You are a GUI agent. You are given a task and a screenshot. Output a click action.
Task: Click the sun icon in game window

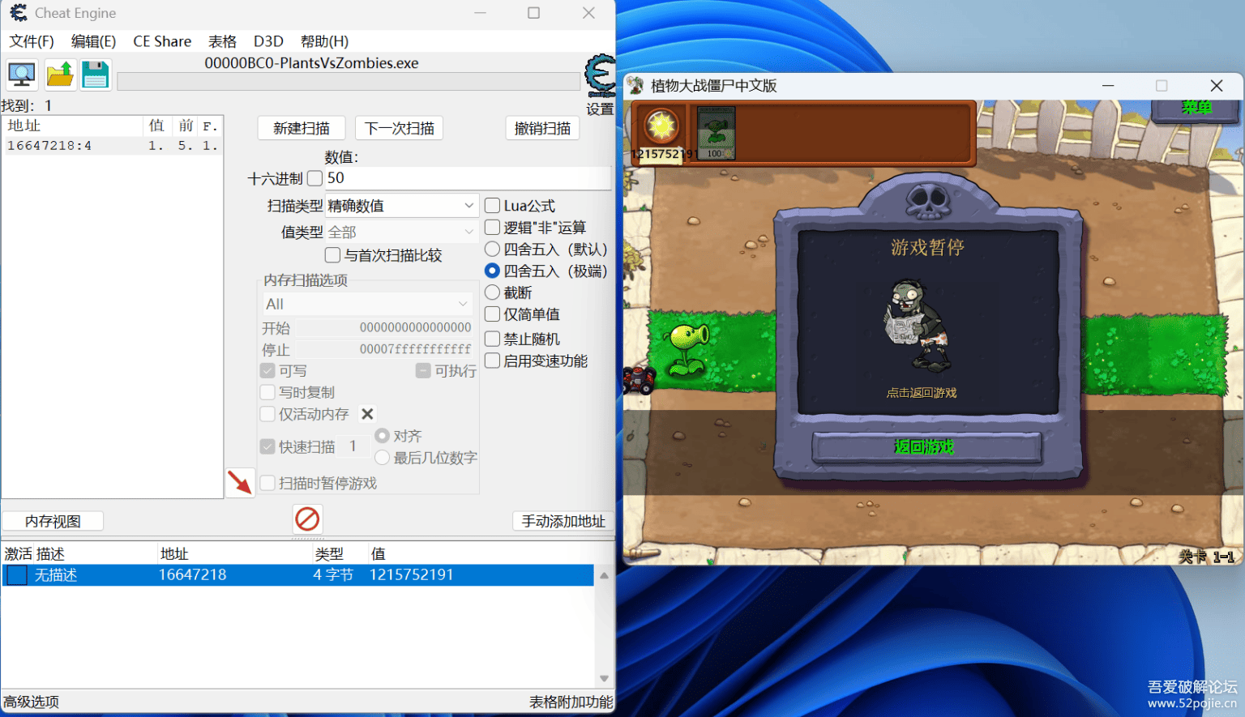pyautogui.click(x=661, y=126)
